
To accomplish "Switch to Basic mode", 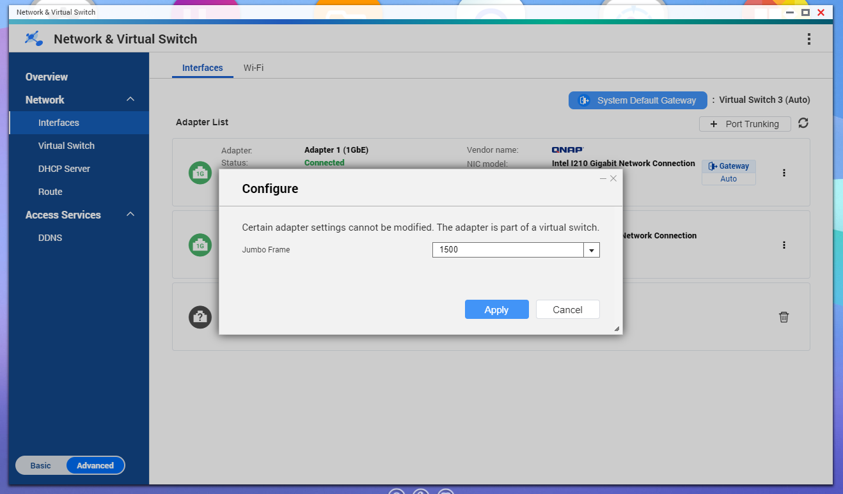I will pyautogui.click(x=40, y=465).
